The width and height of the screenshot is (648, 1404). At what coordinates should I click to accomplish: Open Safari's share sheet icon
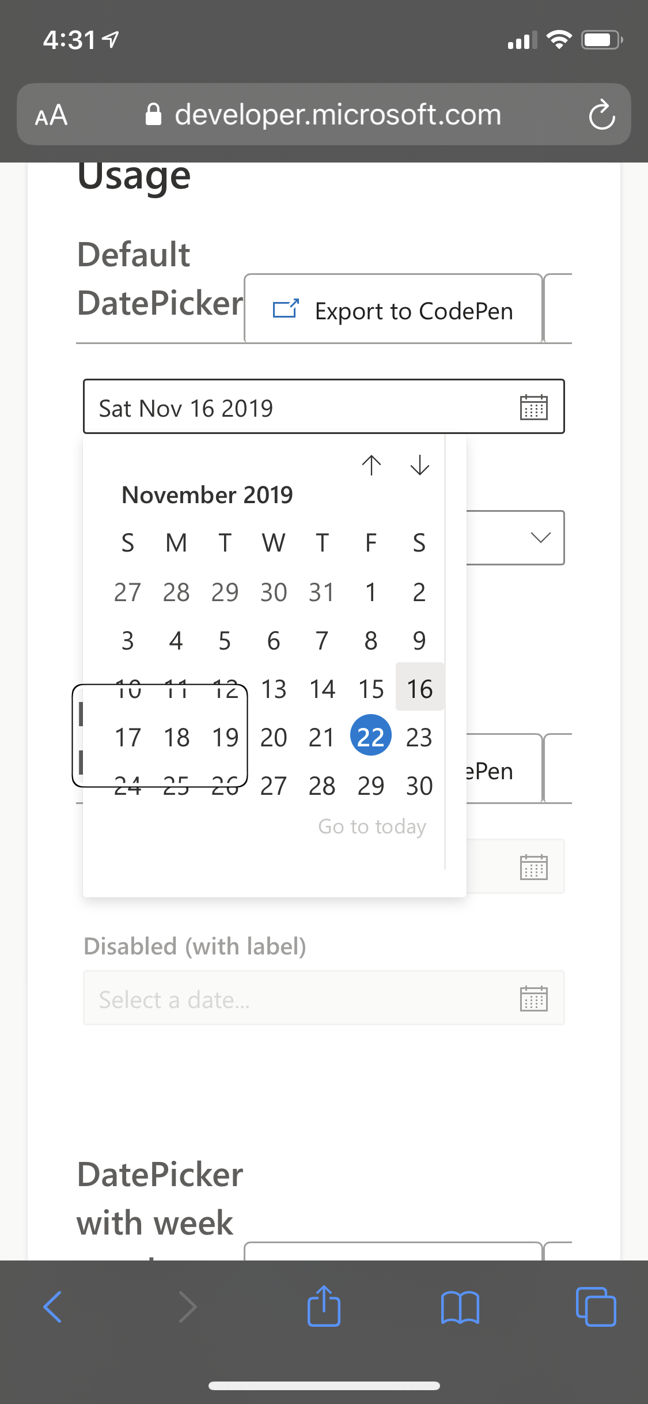[324, 1307]
